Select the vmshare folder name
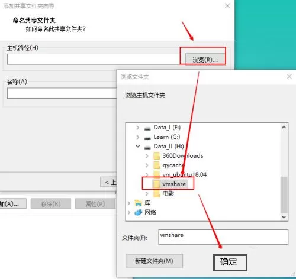The image size is (296, 279). tap(174, 184)
